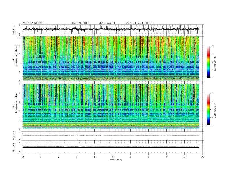
Task: Click the 'start UT = 4 :0 :0' text
Action: (x=139, y=23)
